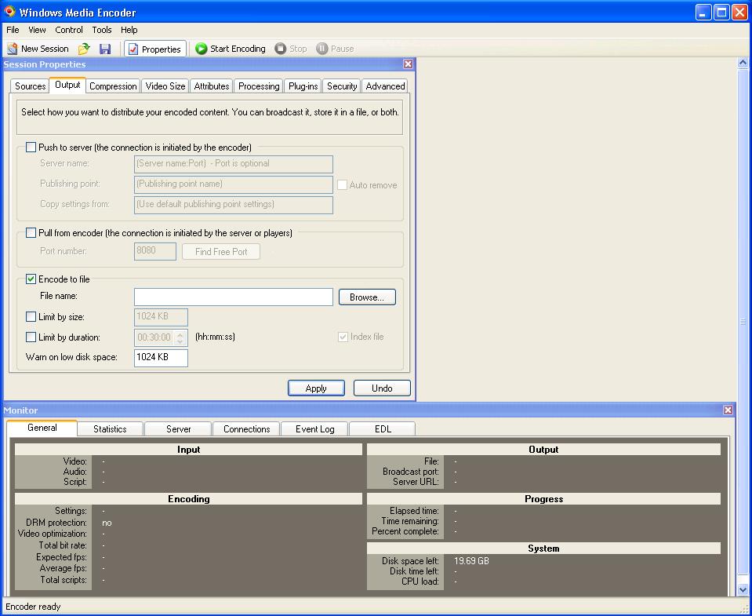Click the File name text field
The width and height of the screenshot is (752, 616).
point(234,297)
